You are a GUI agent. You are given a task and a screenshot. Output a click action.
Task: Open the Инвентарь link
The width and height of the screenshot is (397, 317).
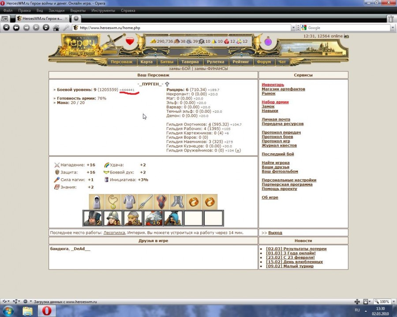coord(273,85)
